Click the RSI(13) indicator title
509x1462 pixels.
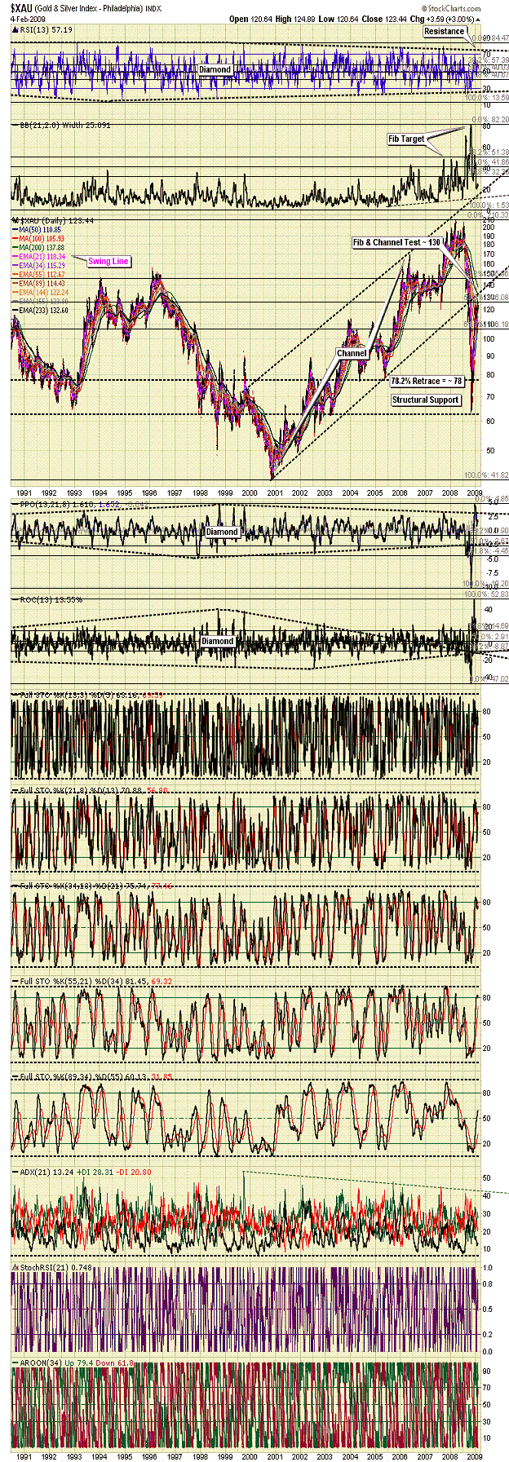[x=30, y=28]
